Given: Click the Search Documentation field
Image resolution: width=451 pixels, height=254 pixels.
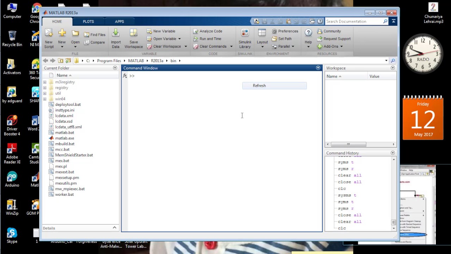Looking at the screenshot, I should point(354,22).
